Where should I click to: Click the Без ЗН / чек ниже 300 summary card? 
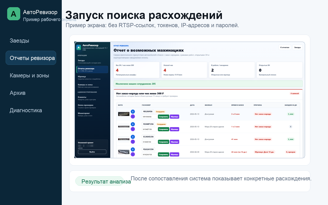(x=137, y=70)
